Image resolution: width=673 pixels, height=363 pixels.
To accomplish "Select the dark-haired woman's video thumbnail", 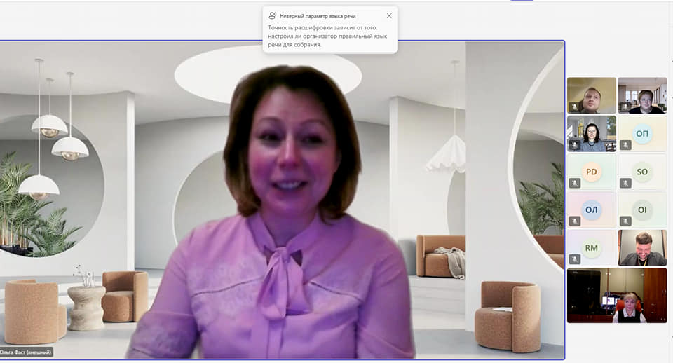I will point(592,133).
